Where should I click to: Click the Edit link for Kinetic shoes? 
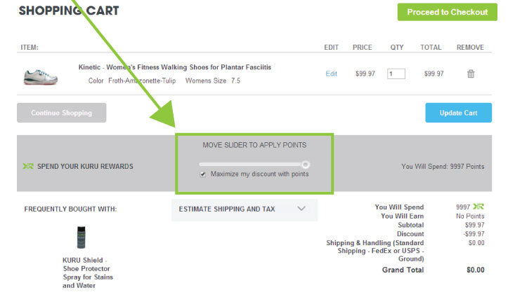(331, 74)
